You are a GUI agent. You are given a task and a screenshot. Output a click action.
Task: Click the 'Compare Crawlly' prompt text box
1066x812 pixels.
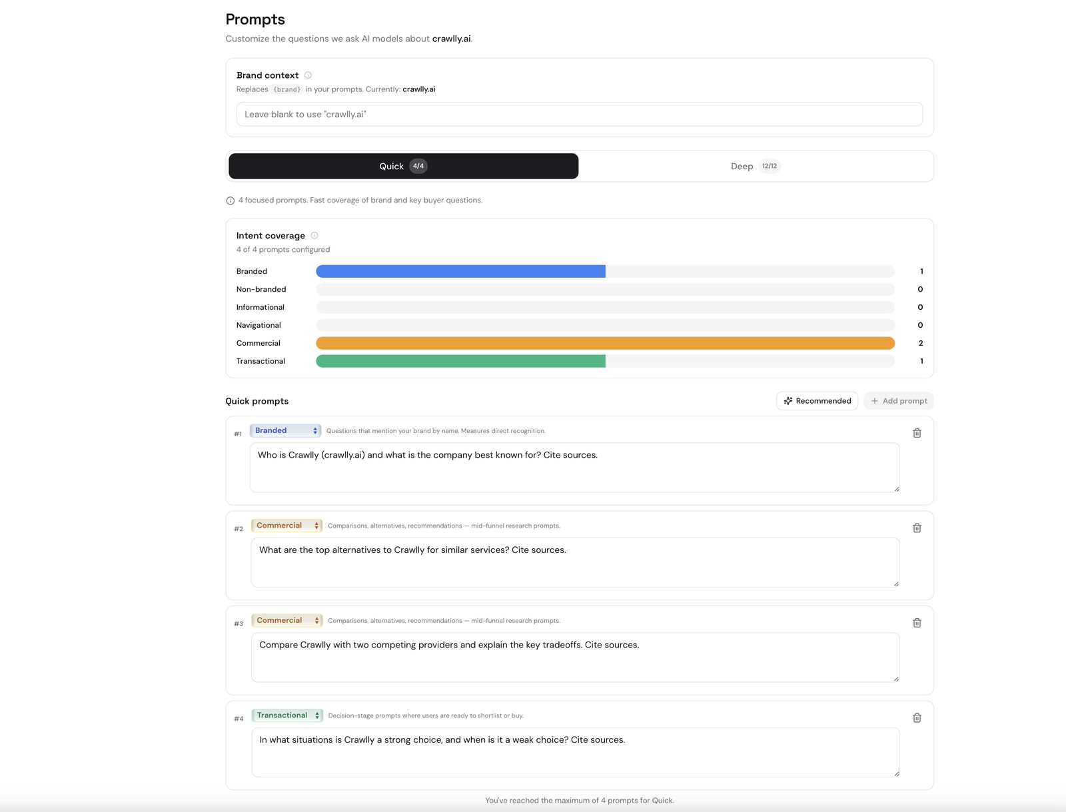[x=574, y=657]
